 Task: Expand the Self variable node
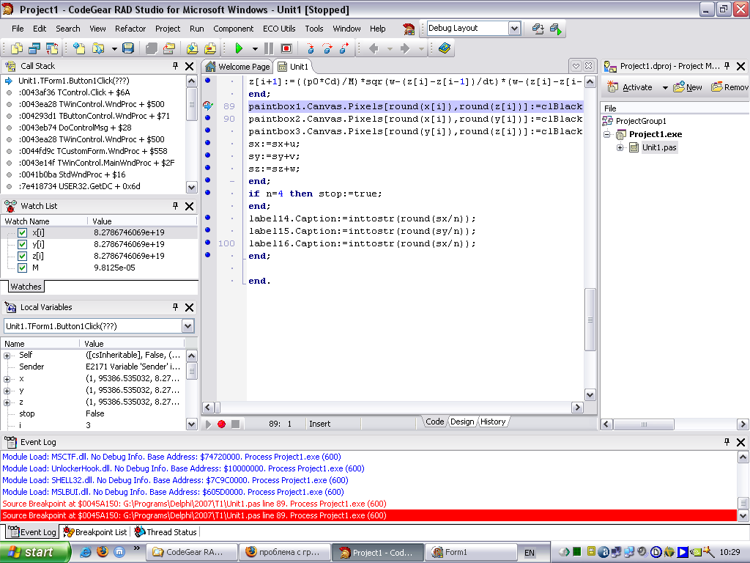[7, 355]
